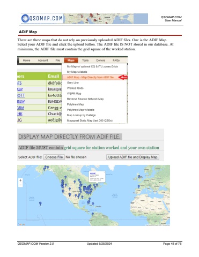
Task: Select ADIF Map - Map Directly from ADIF file
Action: (90, 77)
